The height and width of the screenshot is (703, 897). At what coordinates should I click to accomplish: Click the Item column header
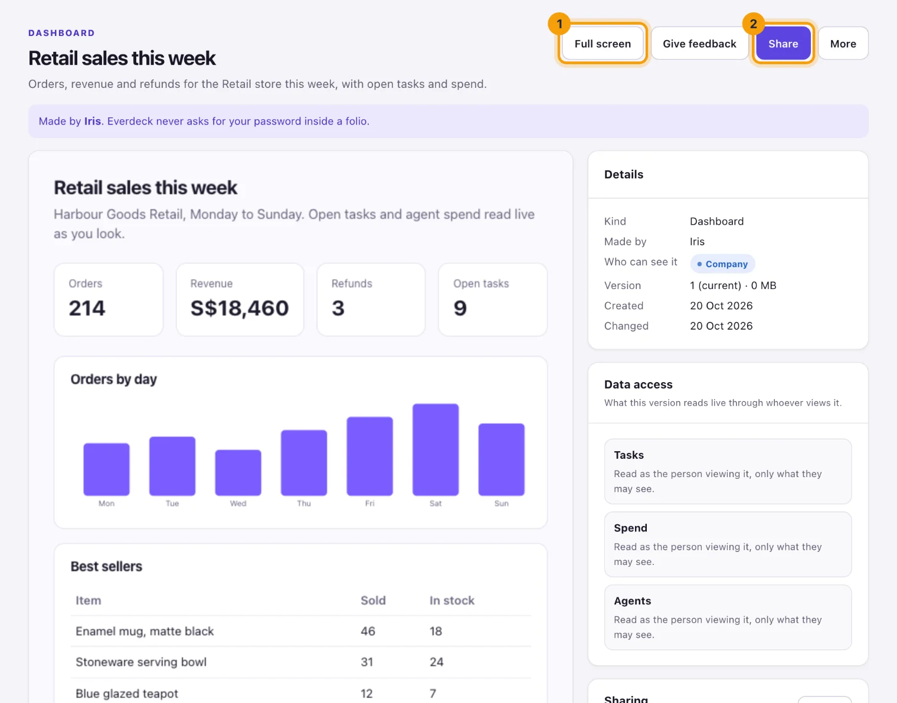pos(88,600)
